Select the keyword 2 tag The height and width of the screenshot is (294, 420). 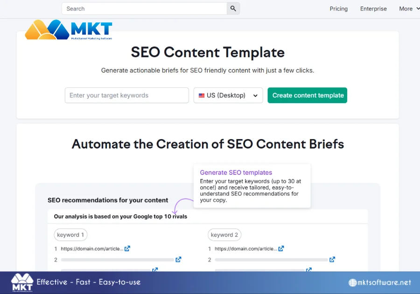[x=224, y=235]
